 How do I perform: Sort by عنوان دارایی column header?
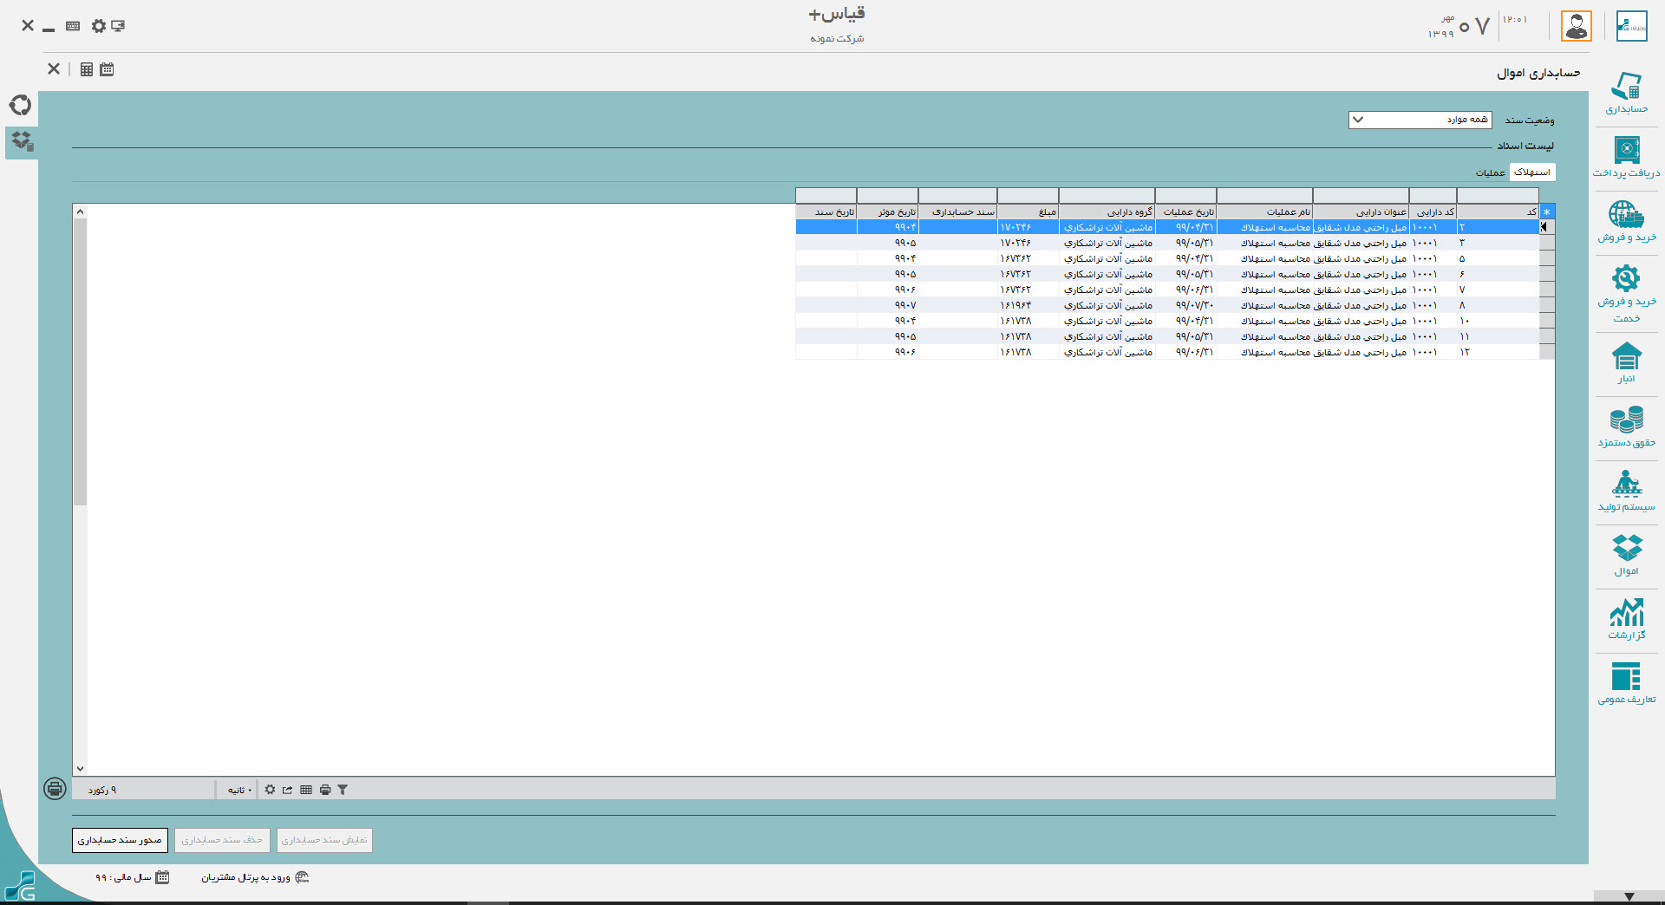pos(1361,212)
